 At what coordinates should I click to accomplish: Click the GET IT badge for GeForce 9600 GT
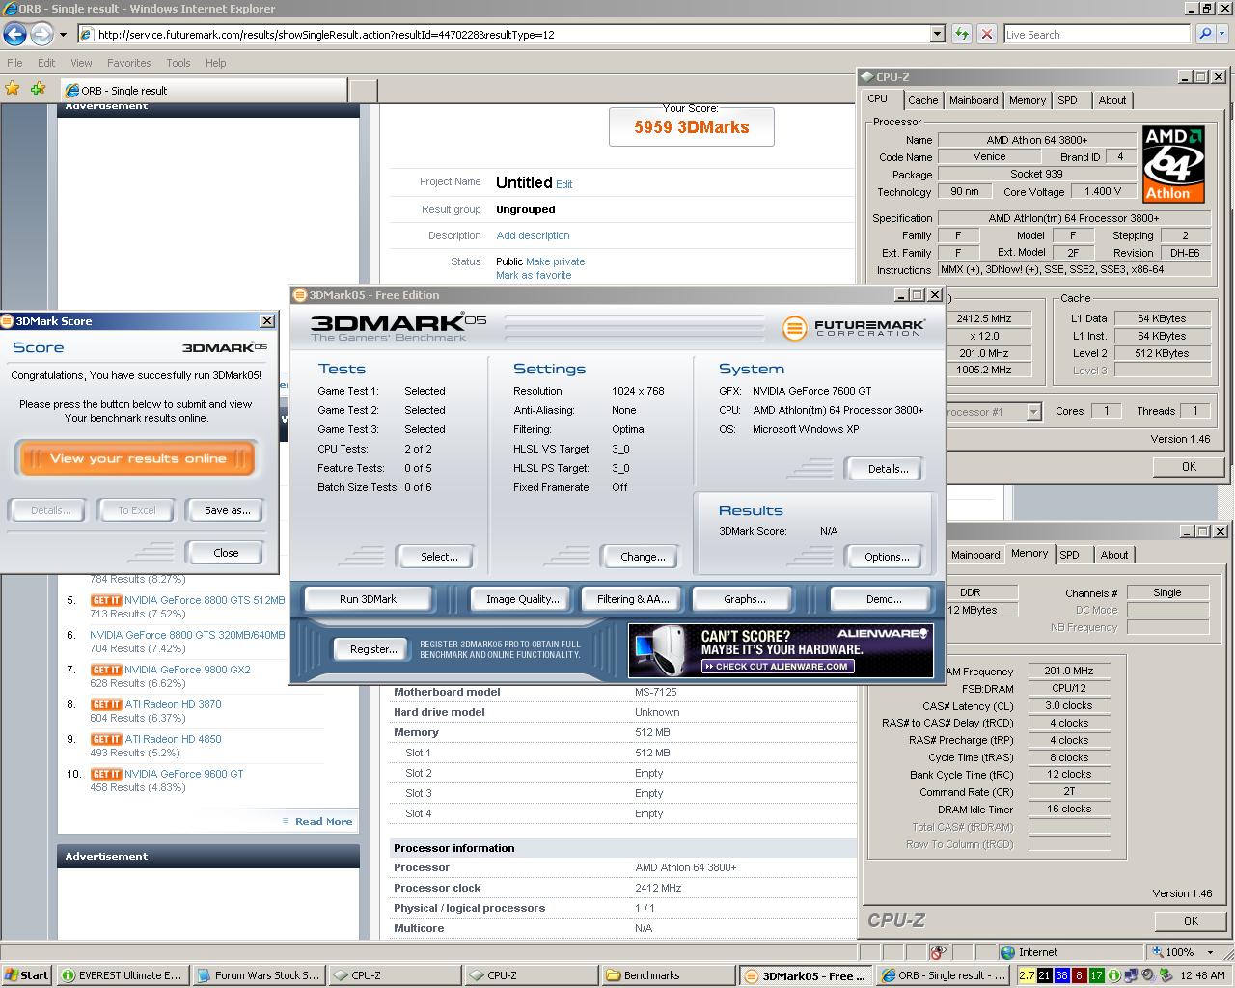pyautogui.click(x=105, y=774)
